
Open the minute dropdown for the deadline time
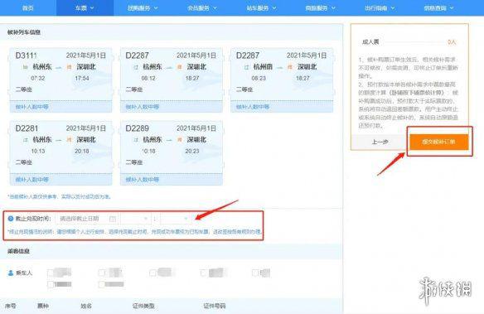pos(176,219)
